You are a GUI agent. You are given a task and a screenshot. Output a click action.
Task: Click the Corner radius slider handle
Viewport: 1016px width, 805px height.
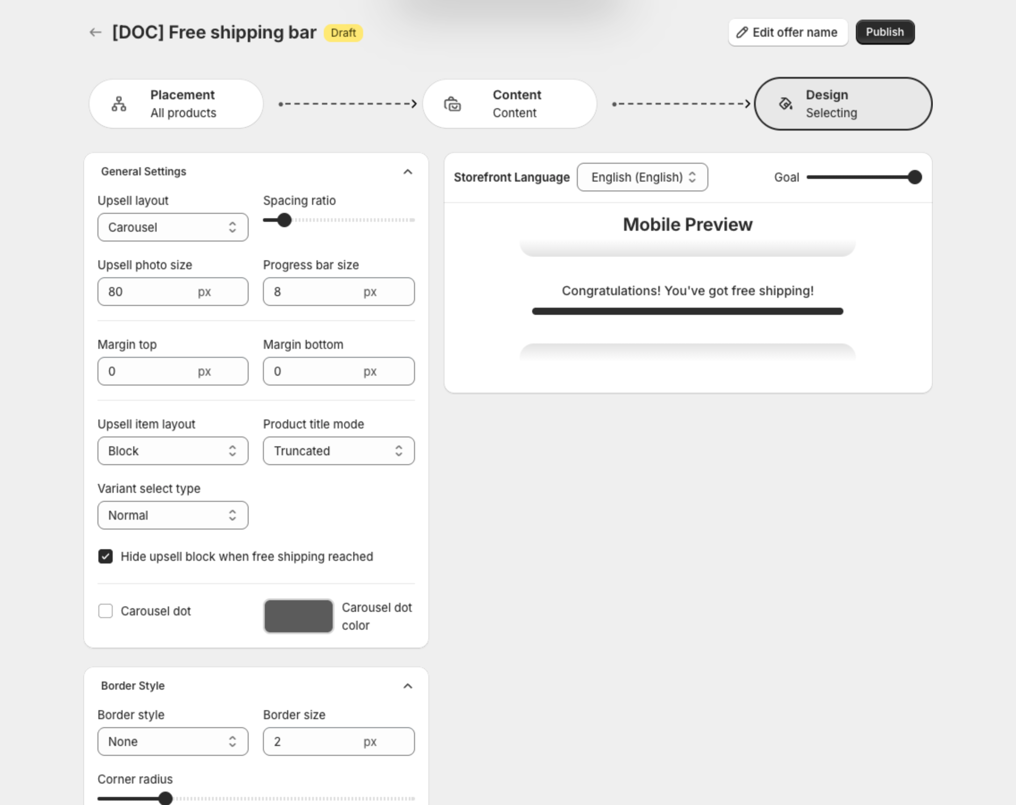[x=165, y=798]
